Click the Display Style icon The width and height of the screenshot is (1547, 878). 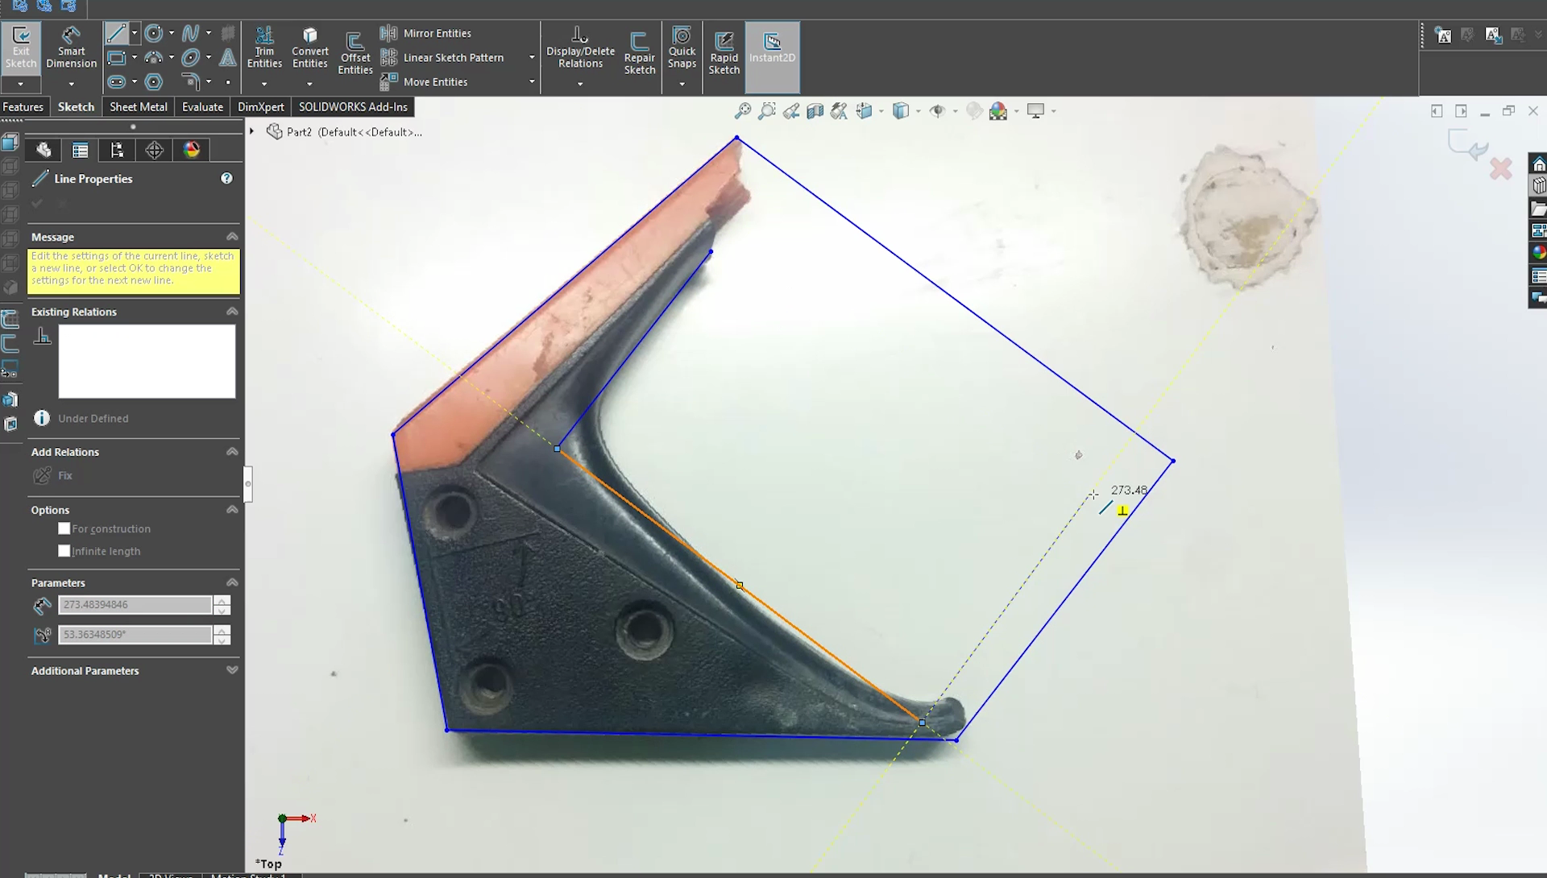point(901,111)
